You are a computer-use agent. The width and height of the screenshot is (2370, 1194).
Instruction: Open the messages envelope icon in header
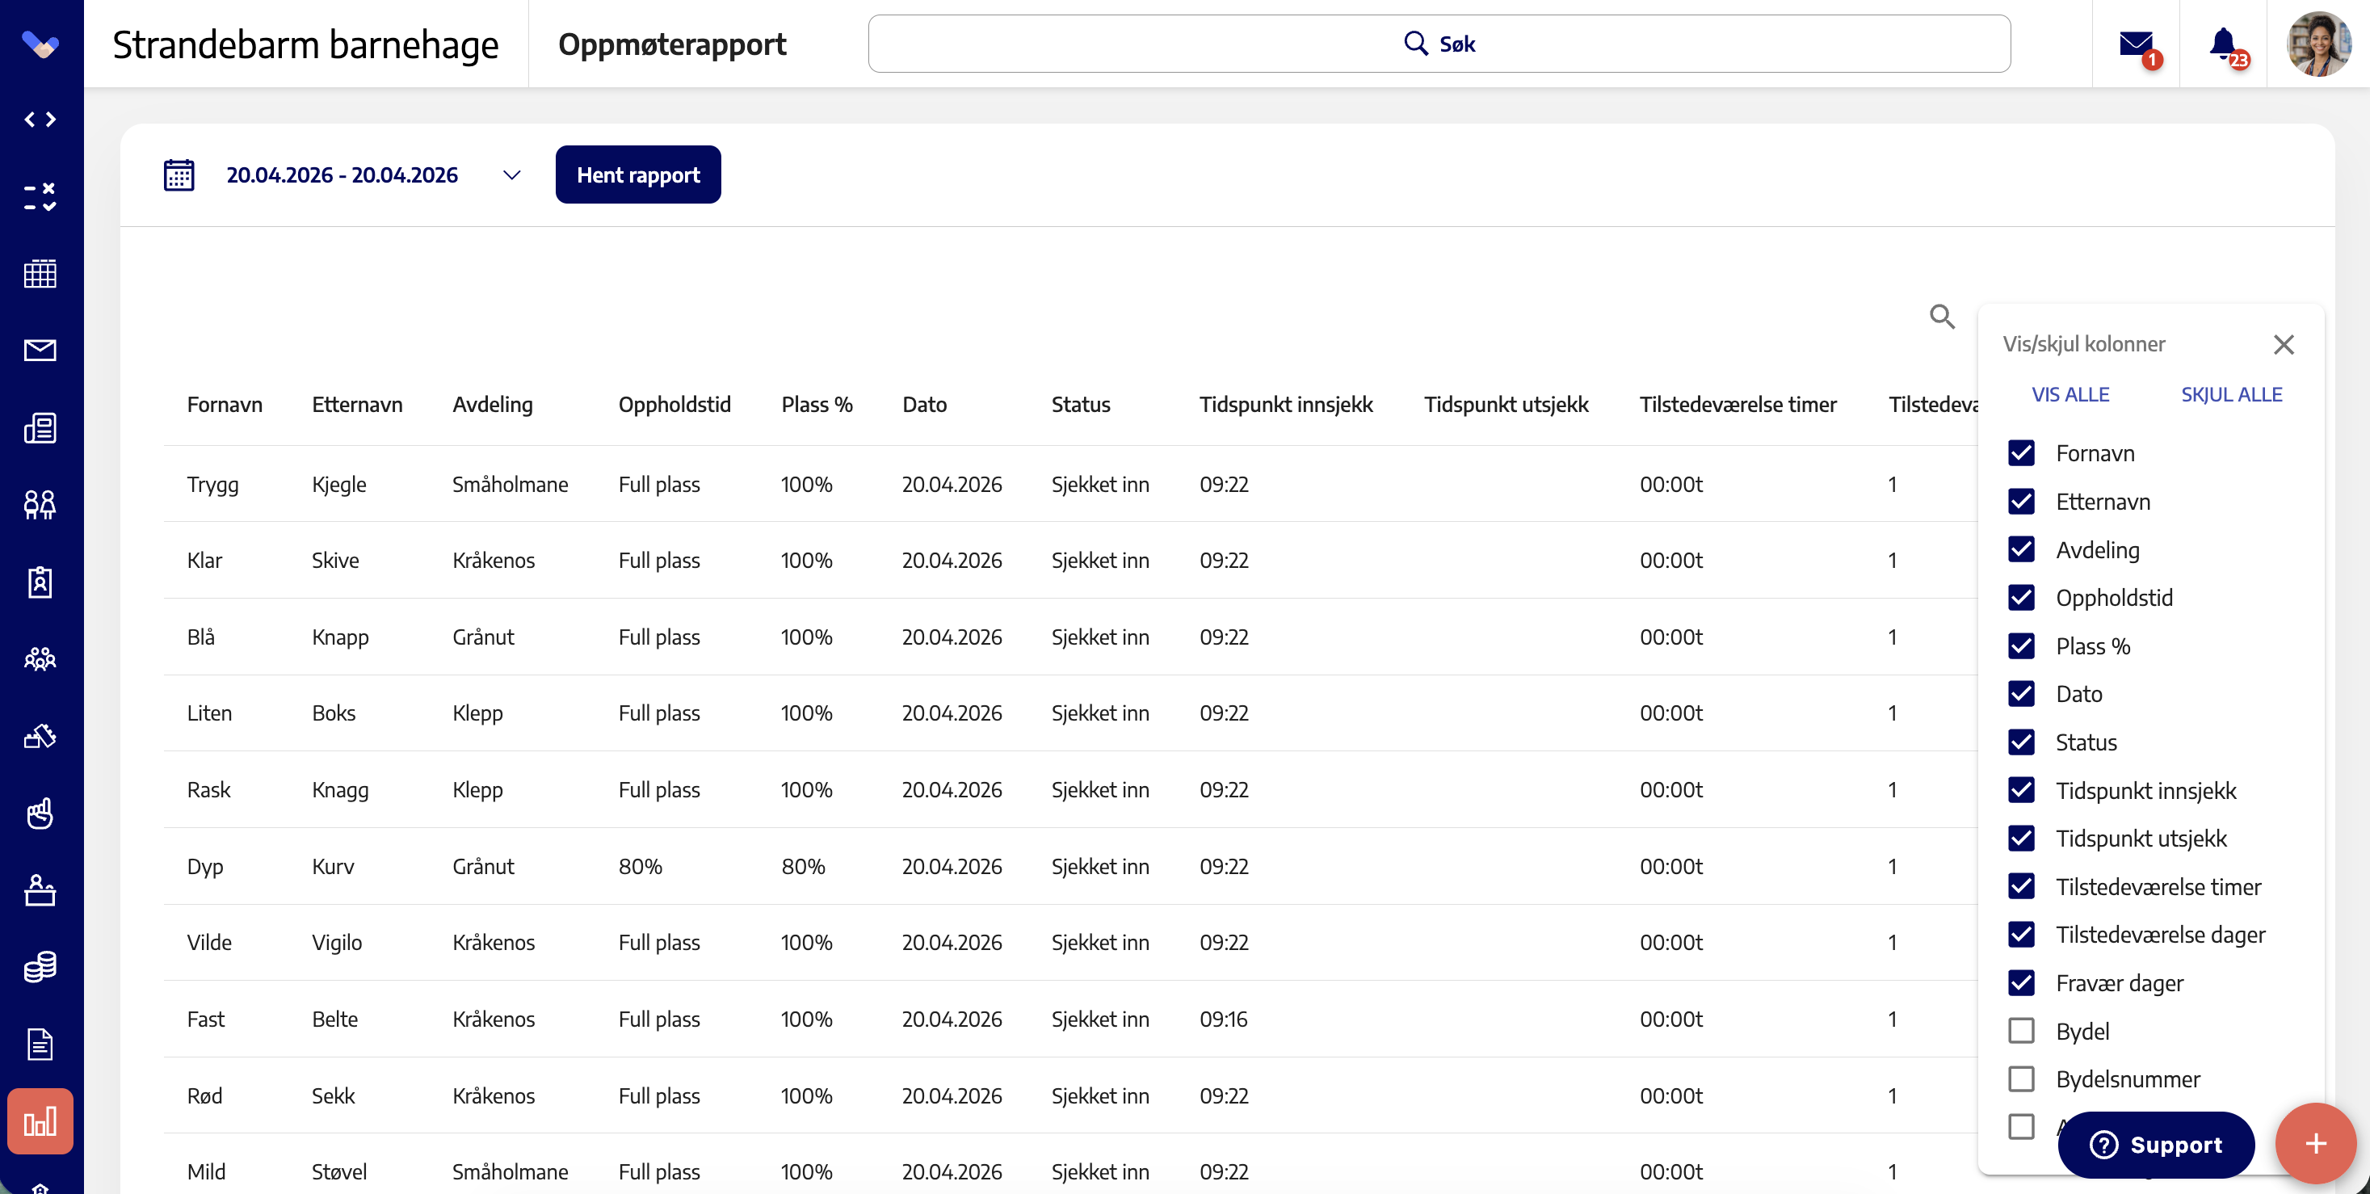coord(2136,44)
